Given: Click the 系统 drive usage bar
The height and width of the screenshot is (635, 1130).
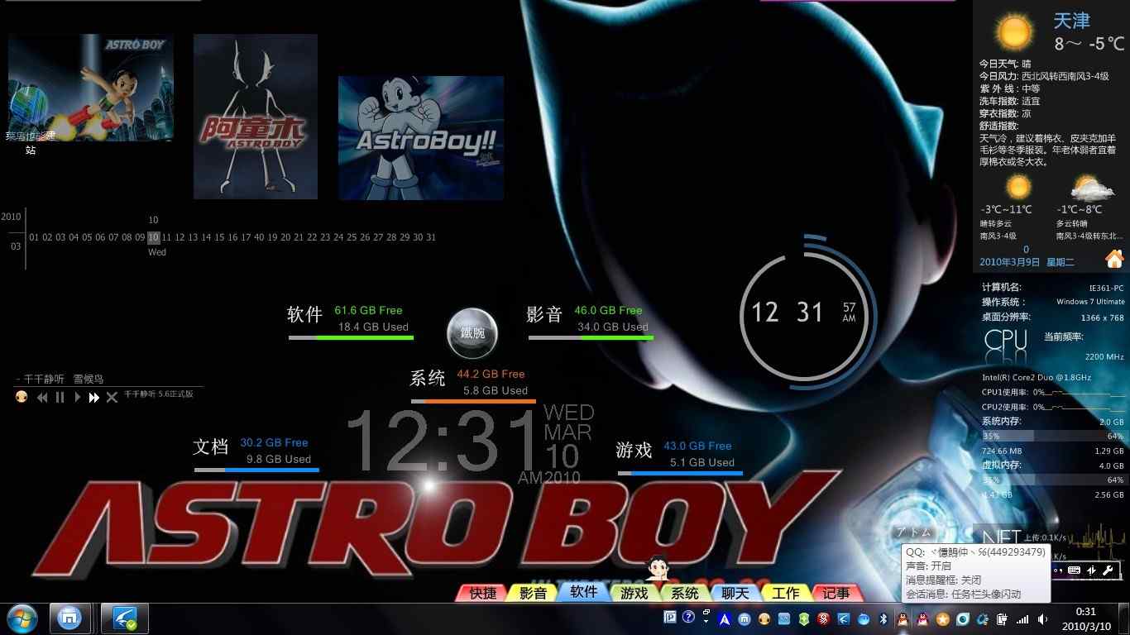Looking at the screenshot, I should (x=473, y=401).
